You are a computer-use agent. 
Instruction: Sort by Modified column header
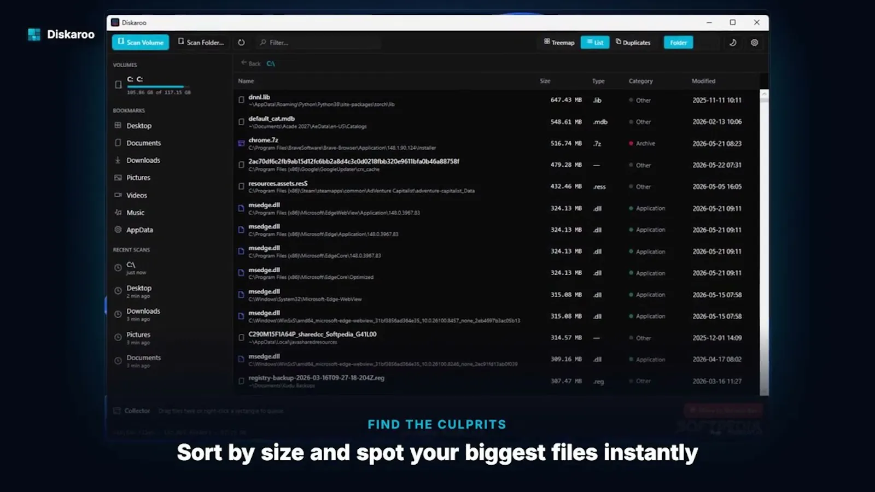pyautogui.click(x=703, y=81)
